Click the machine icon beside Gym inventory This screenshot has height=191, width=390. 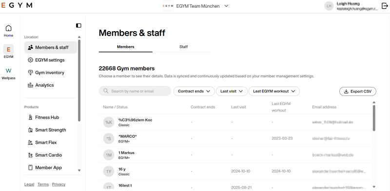30,72
